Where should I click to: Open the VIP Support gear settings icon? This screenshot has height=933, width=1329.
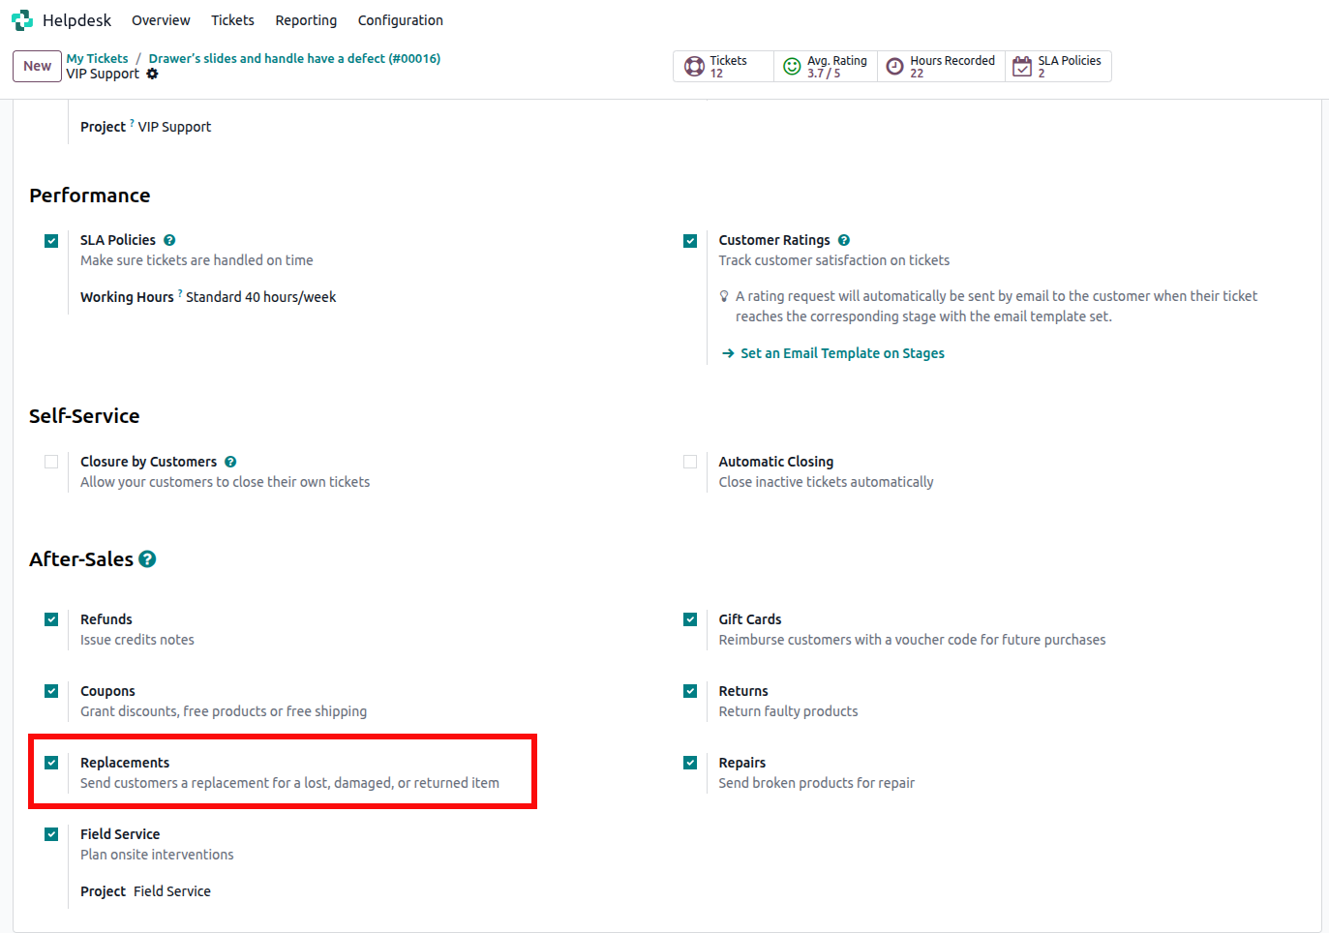click(x=152, y=75)
